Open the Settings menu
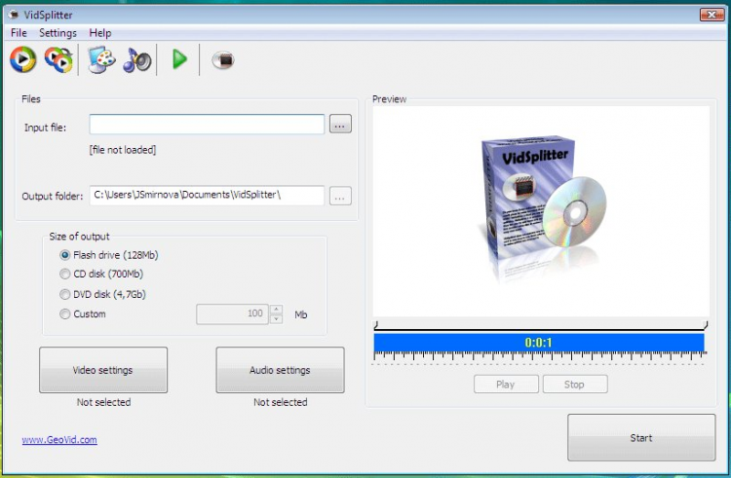Screen dimensions: 731x478 pos(58,33)
